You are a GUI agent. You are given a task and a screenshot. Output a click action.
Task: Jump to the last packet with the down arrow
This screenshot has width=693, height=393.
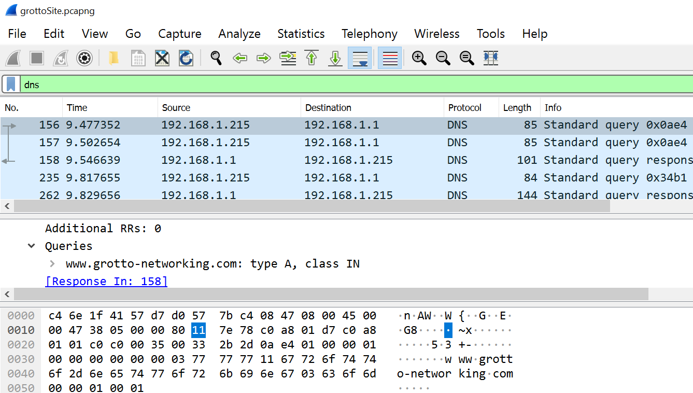tap(335, 58)
